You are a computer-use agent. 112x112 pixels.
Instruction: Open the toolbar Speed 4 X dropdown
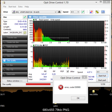tap(75, 12)
